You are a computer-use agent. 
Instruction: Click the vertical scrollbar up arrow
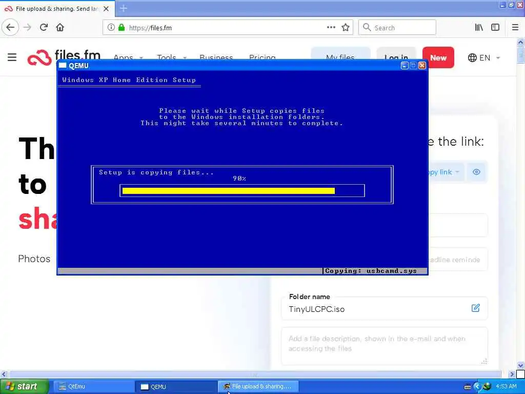[x=520, y=42]
